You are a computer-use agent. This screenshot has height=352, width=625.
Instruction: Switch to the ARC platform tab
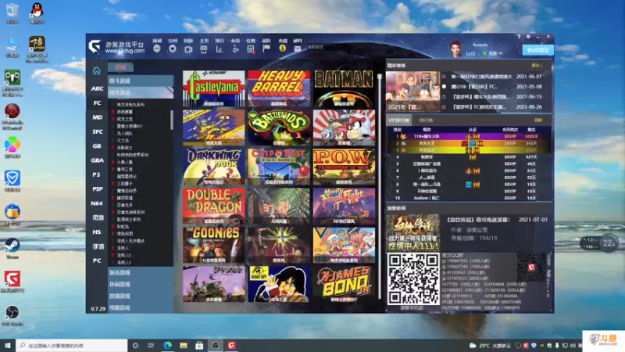pos(97,88)
